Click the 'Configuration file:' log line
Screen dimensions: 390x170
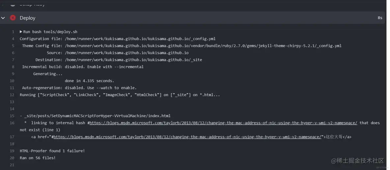118,39
